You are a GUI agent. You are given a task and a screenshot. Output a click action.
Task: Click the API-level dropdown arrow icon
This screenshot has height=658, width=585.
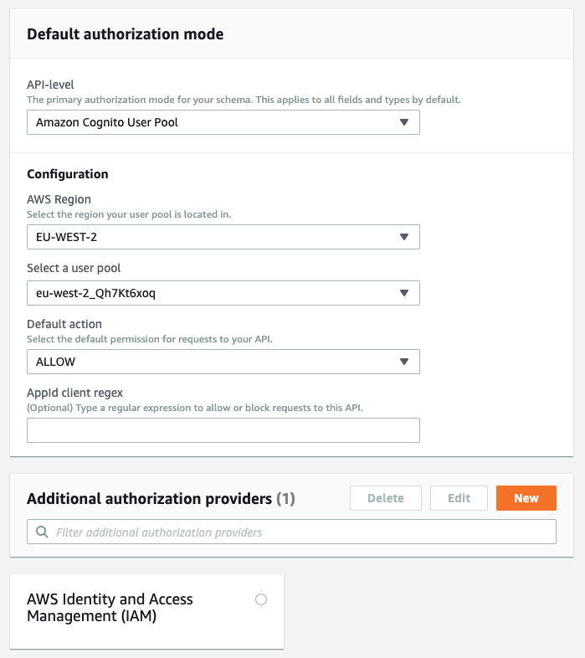(404, 122)
